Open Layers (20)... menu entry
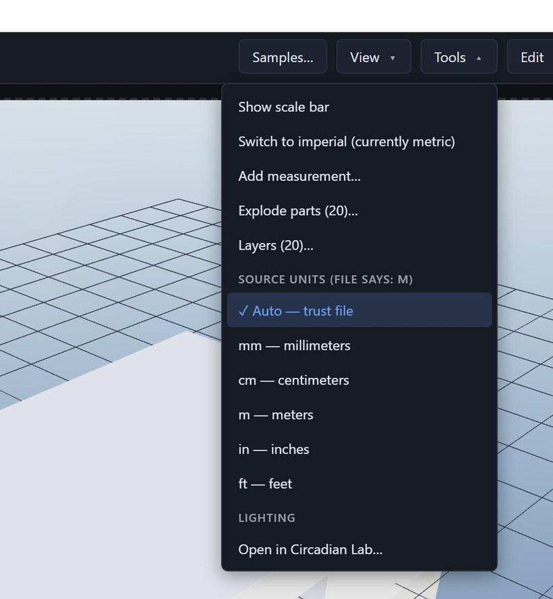The width and height of the screenshot is (553, 599). (x=359, y=246)
